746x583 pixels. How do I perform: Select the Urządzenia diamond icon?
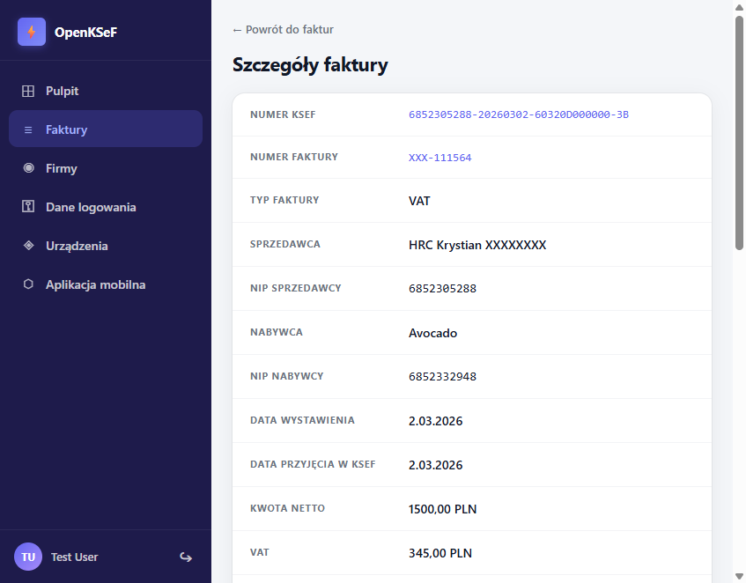(27, 245)
